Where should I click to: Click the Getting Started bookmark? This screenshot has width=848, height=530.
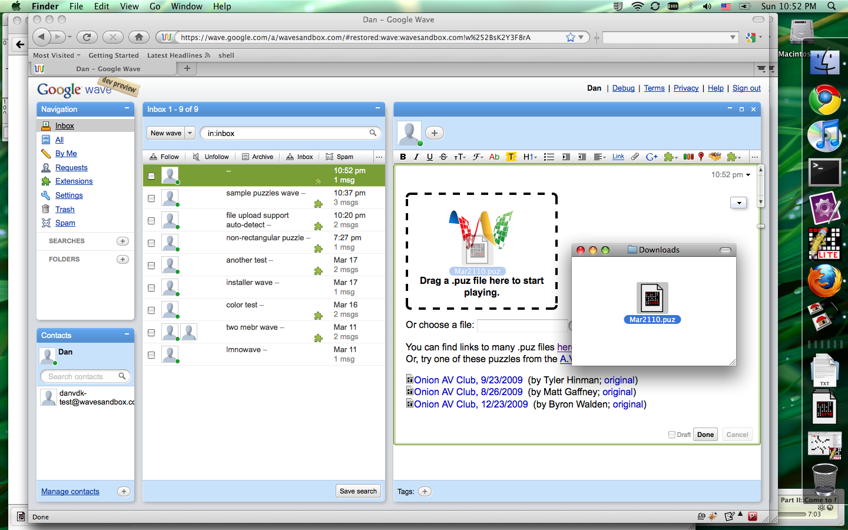click(114, 55)
